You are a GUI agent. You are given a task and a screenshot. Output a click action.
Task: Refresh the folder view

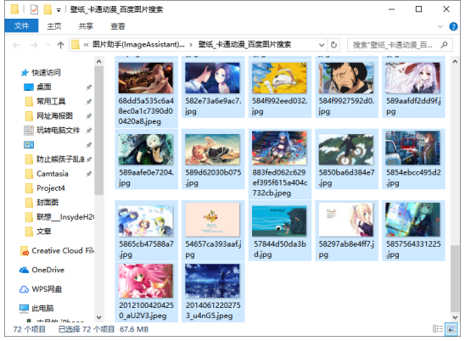[333, 45]
